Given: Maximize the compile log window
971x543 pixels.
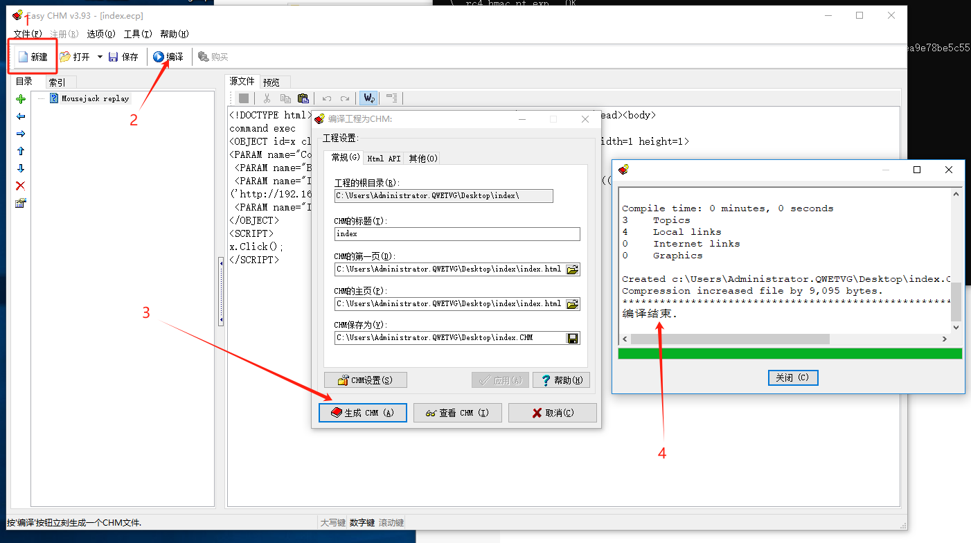Looking at the screenshot, I should (917, 170).
